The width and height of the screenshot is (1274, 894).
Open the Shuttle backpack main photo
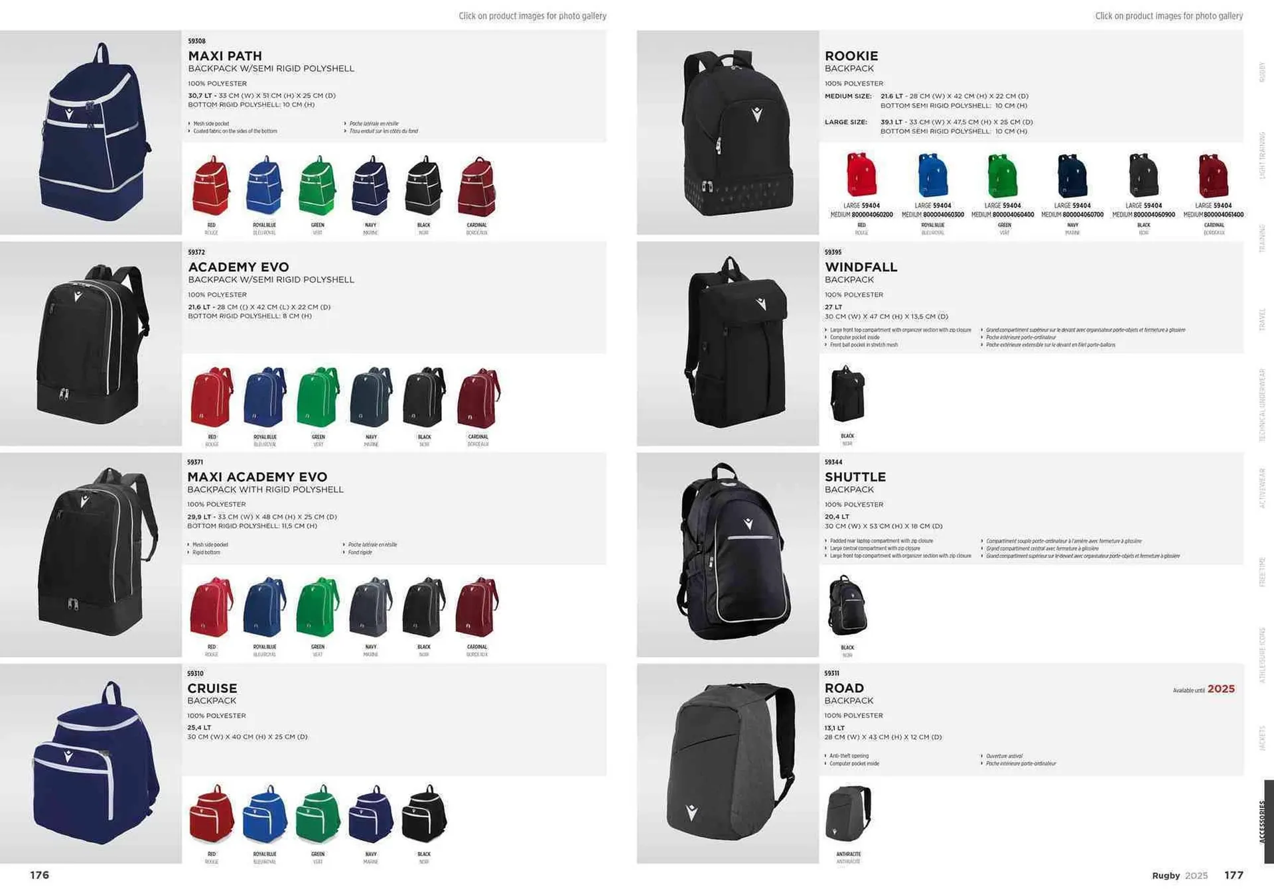click(728, 554)
